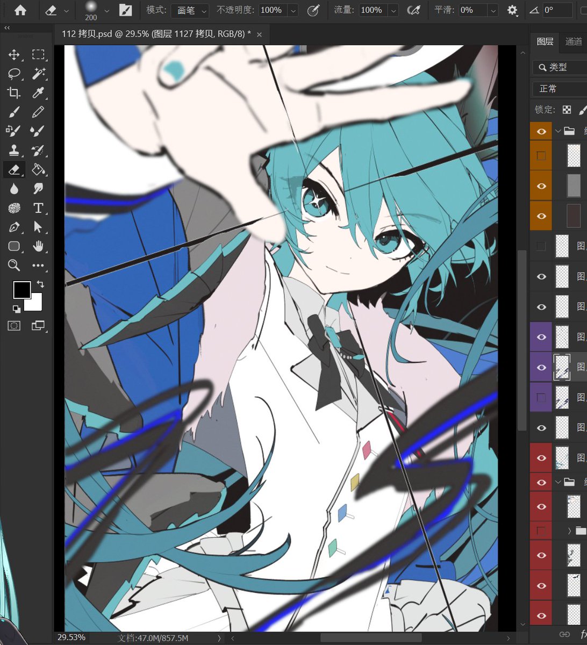587x645 pixels.
Task: Open the 流量 flow slider dropdown
Action: [x=393, y=10]
